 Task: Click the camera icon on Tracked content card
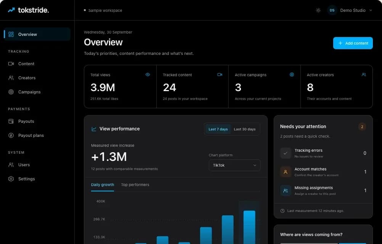220,74
